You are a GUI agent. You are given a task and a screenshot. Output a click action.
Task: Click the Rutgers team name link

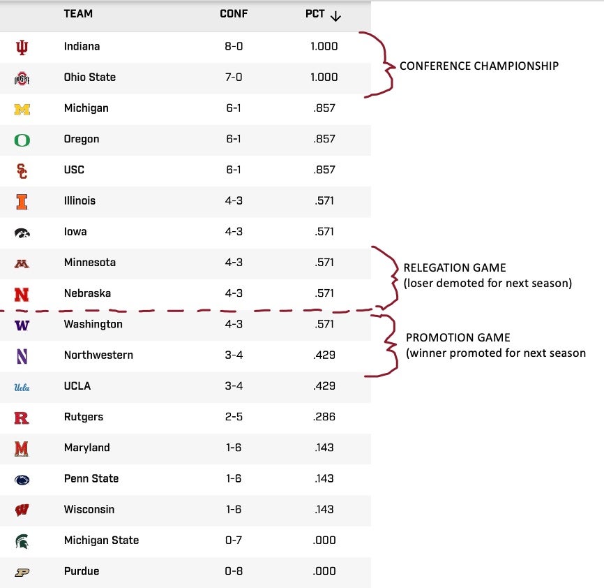point(83,417)
